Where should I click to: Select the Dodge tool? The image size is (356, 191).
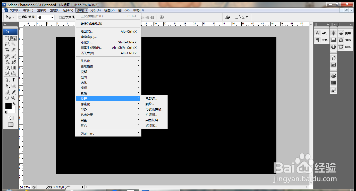[x=7, y=73]
